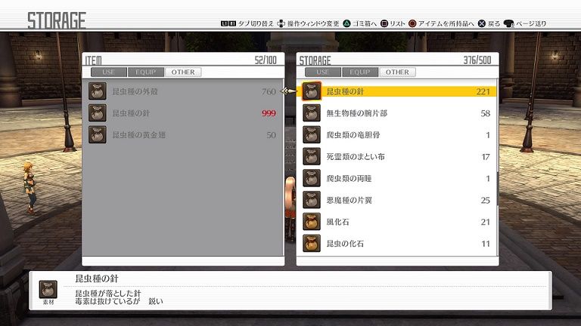
Task: Click the ゴミ箱へ trash label
Action: pos(364,23)
